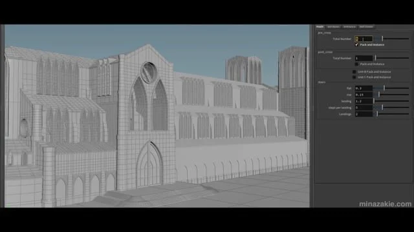The image size is (414, 232).
Task: Click the second Total Number slider handle
Action: [x=375, y=58]
